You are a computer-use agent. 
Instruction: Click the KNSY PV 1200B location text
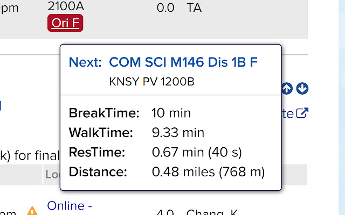[151, 82]
